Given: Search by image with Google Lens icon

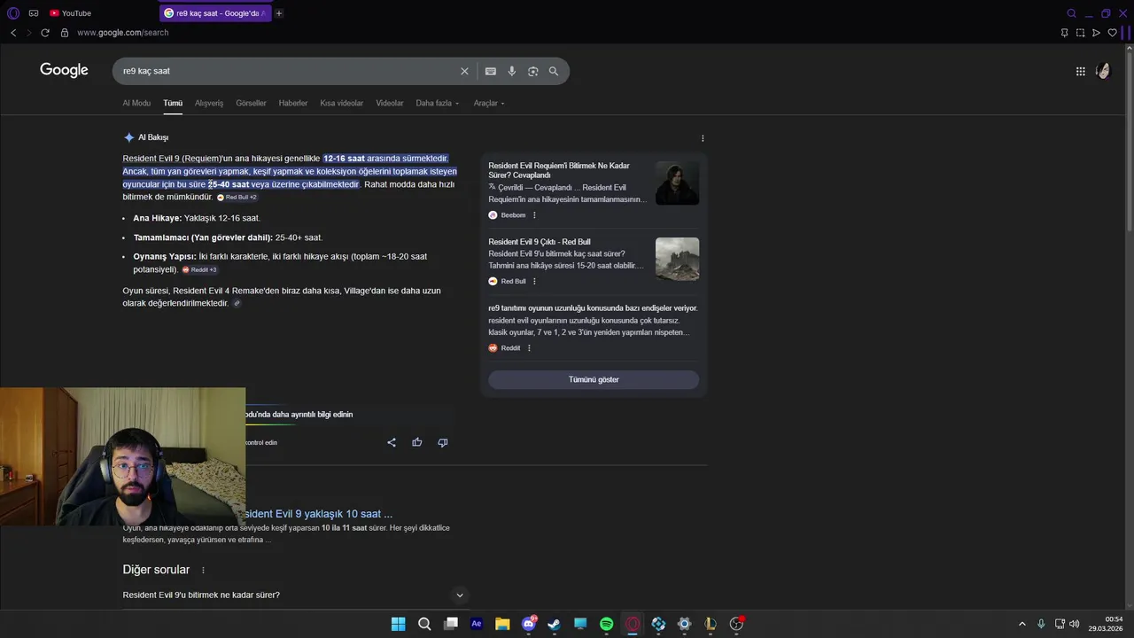Looking at the screenshot, I should pyautogui.click(x=533, y=71).
